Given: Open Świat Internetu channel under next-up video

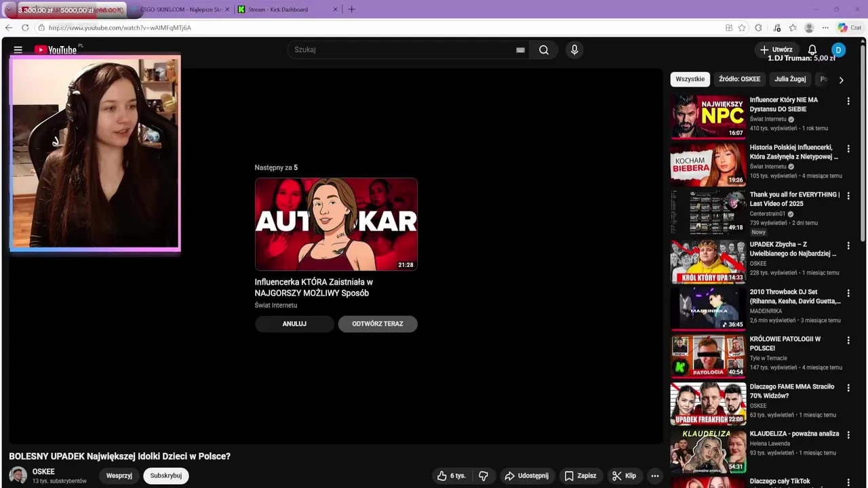Looking at the screenshot, I should pyautogui.click(x=276, y=306).
